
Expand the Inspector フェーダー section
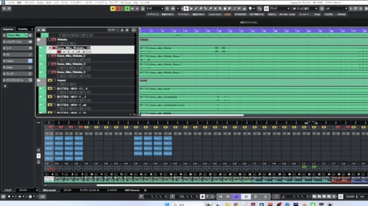tap(18, 74)
